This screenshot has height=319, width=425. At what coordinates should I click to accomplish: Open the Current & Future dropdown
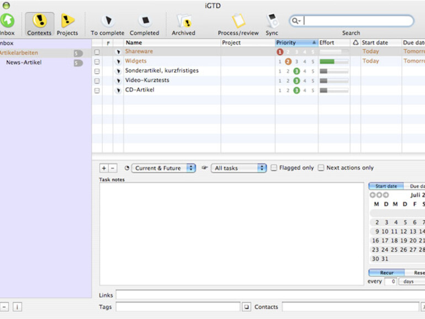pos(163,168)
